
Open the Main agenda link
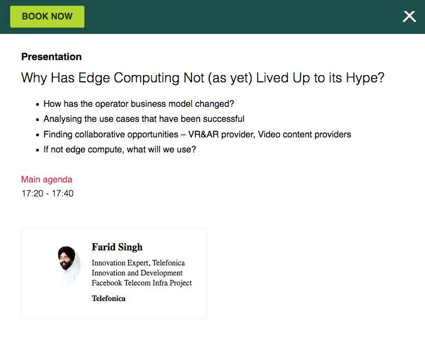coord(47,179)
